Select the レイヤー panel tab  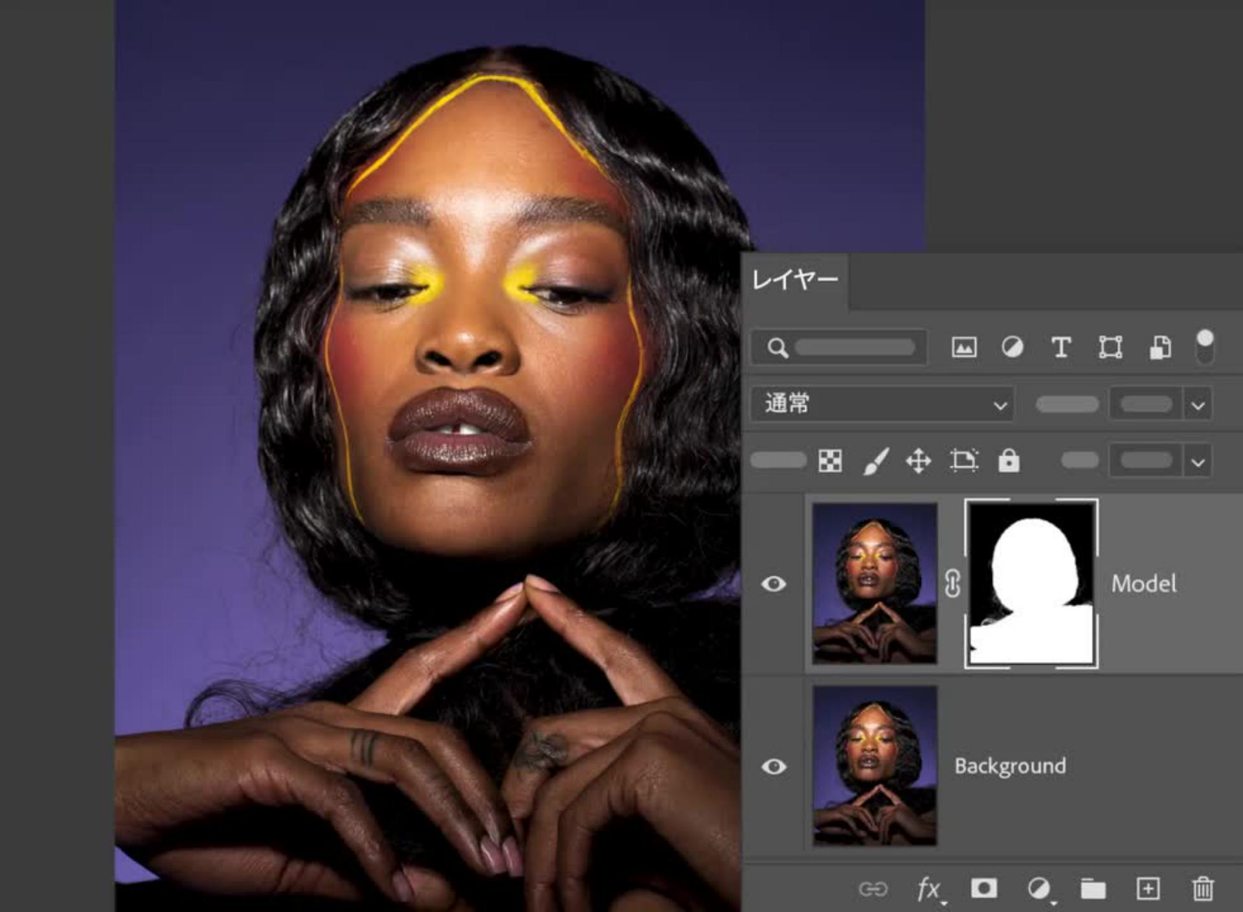794,280
